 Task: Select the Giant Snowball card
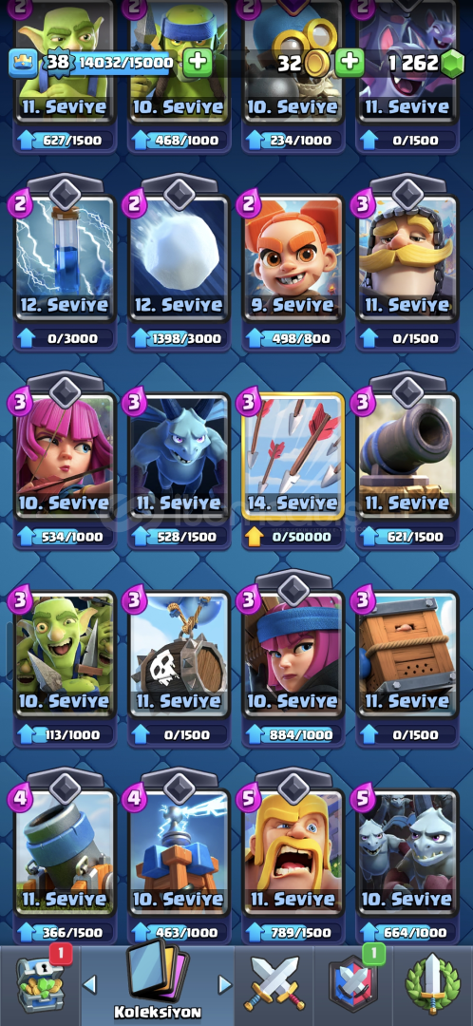(179, 256)
